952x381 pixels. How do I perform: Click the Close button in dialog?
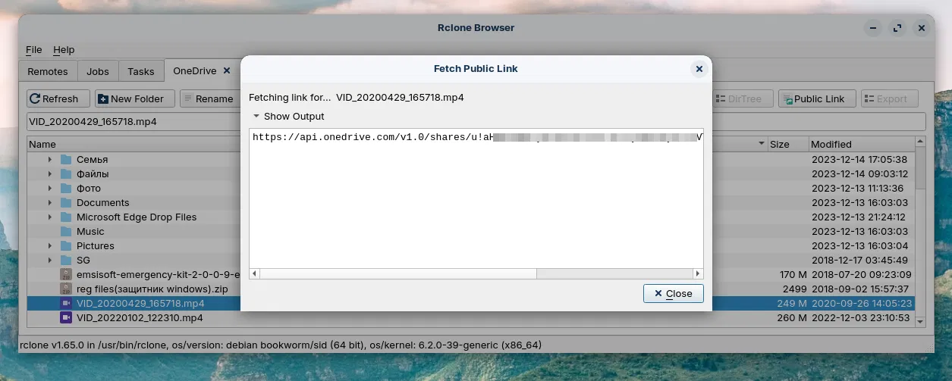pos(673,293)
